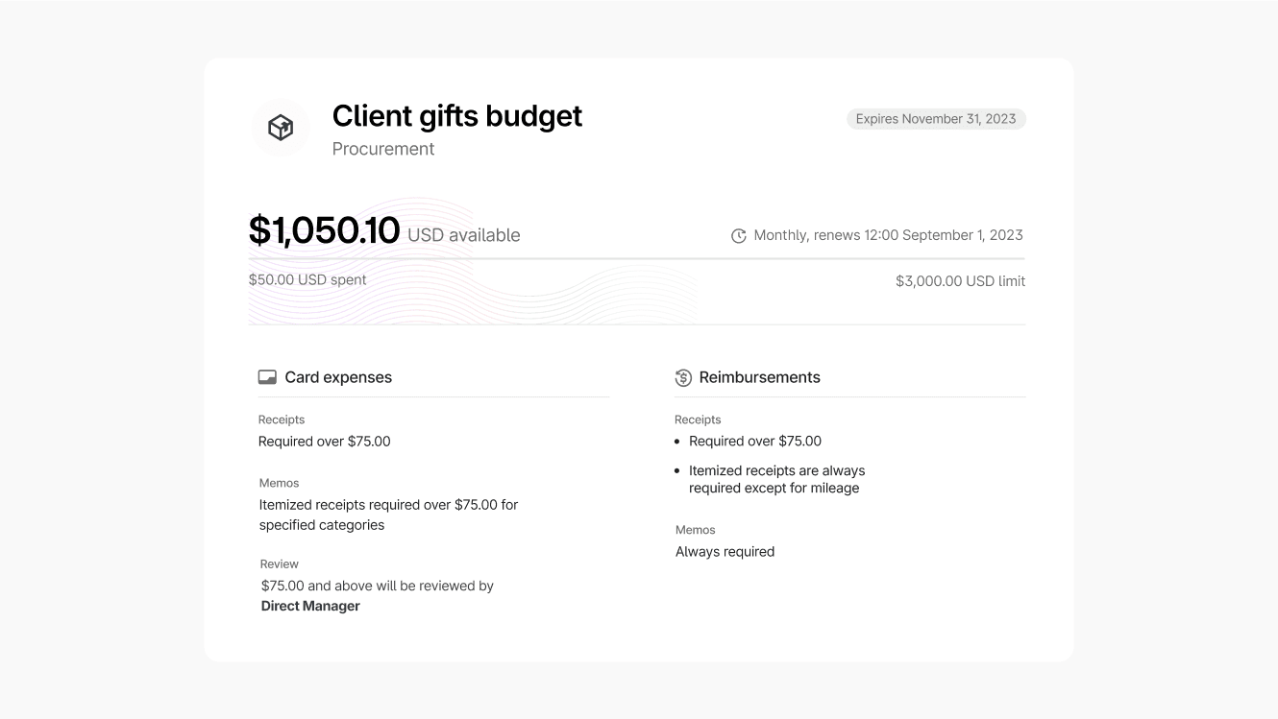
Task: Click the Expires November 31, 2023 badge
Action: coord(936,119)
